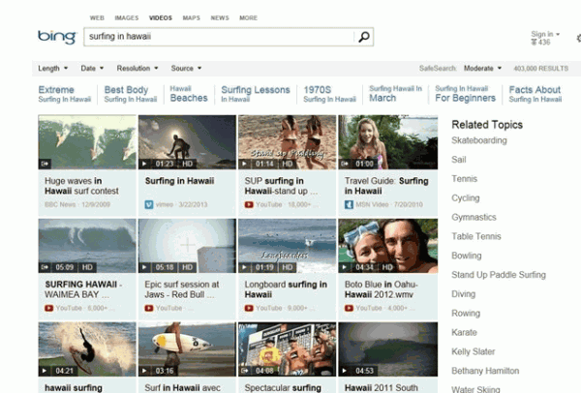
Task: Click the Longboard surfing in Hawaii title
Action: click(x=286, y=289)
